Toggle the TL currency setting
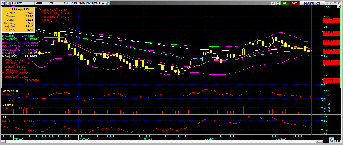The width and height of the screenshot is (343, 145). pos(52,3)
